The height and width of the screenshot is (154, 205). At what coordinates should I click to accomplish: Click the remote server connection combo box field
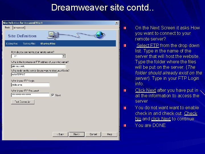[38, 56]
